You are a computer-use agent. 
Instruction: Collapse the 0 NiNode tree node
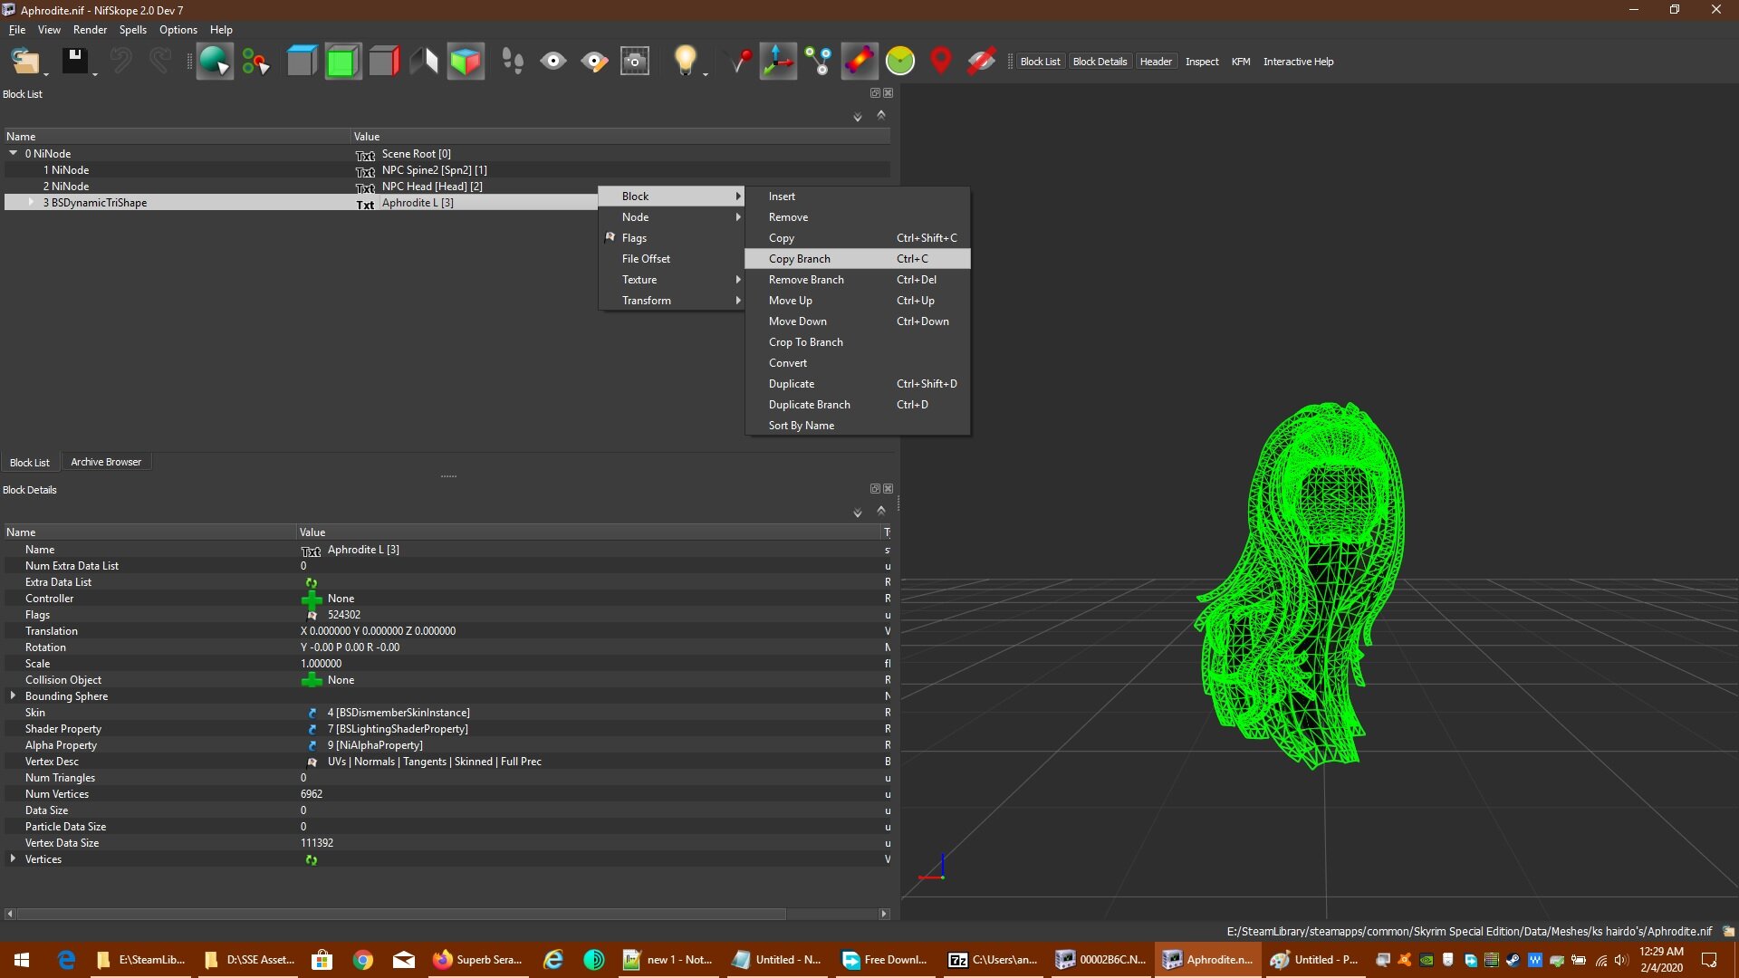(14, 153)
